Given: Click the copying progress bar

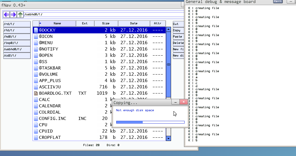Looking at the screenshot, I should coord(150,122).
